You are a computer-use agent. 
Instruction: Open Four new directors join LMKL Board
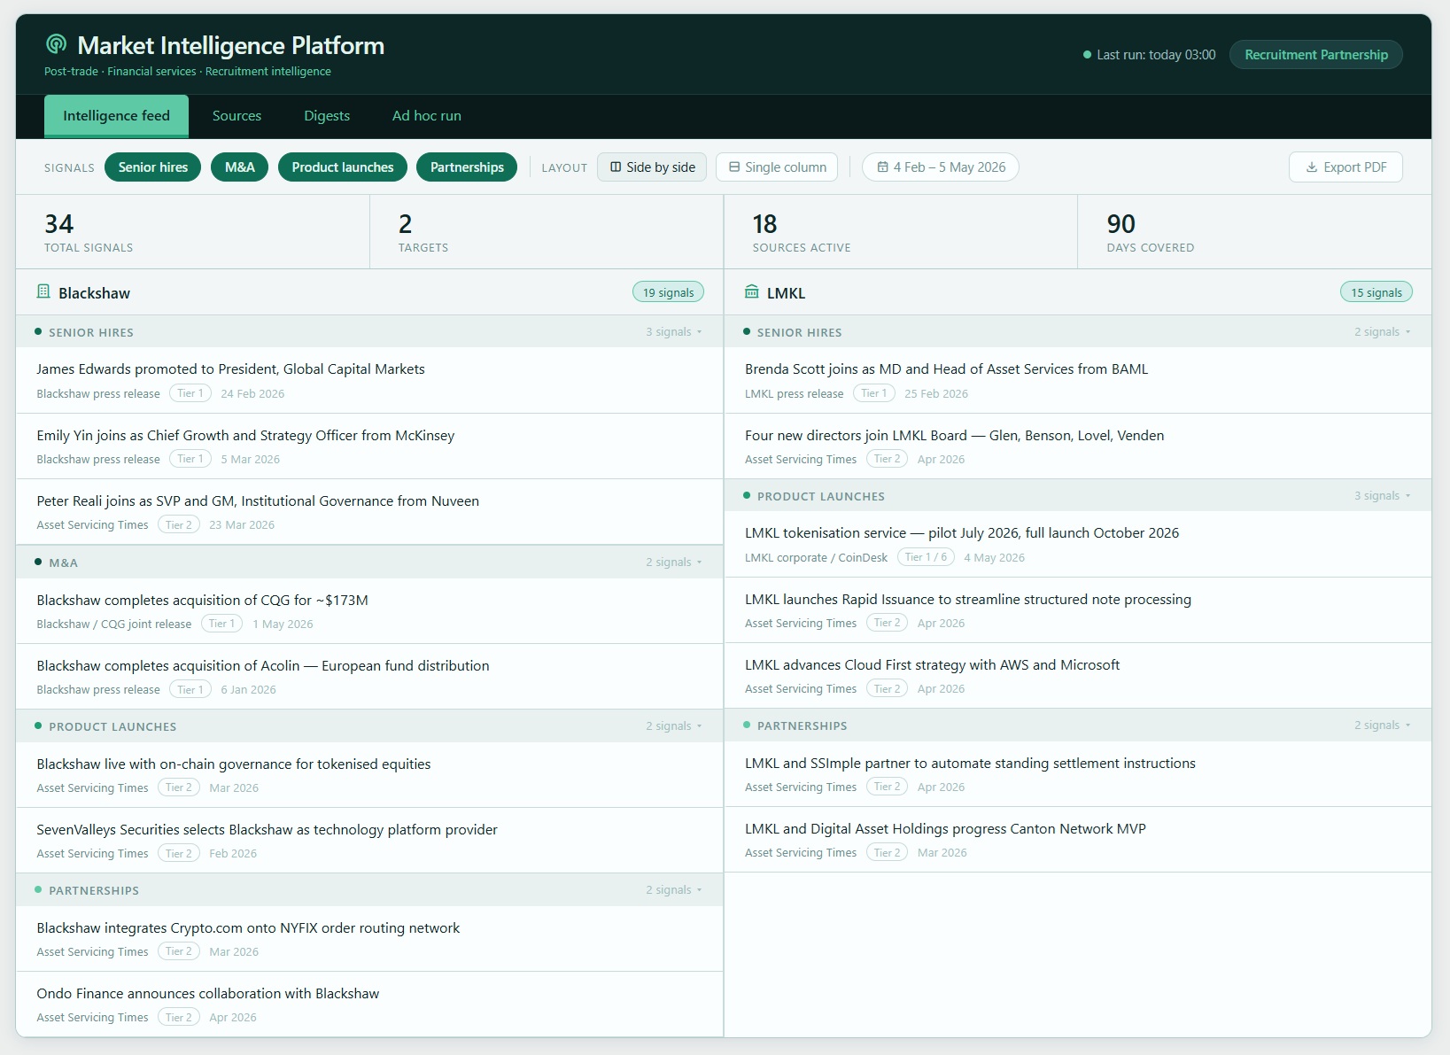(1078, 446)
